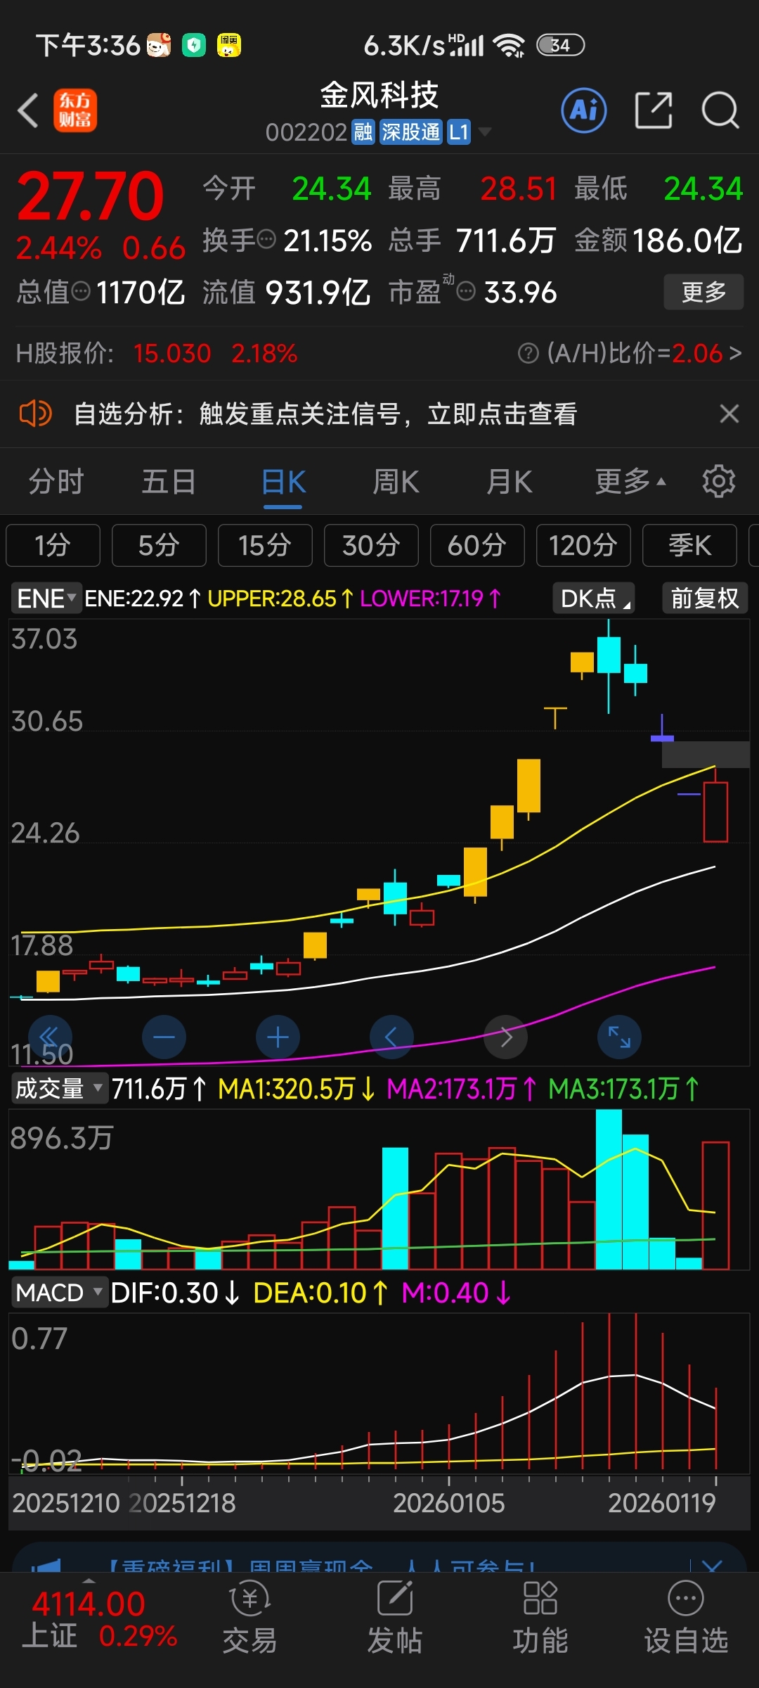Tap the share icon
The height and width of the screenshot is (1688, 759).
tap(654, 110)
